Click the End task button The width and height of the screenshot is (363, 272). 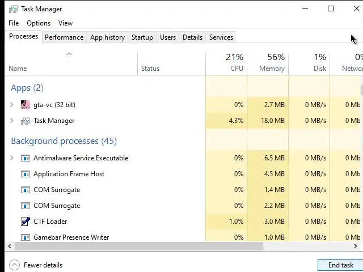coord(340,265)
